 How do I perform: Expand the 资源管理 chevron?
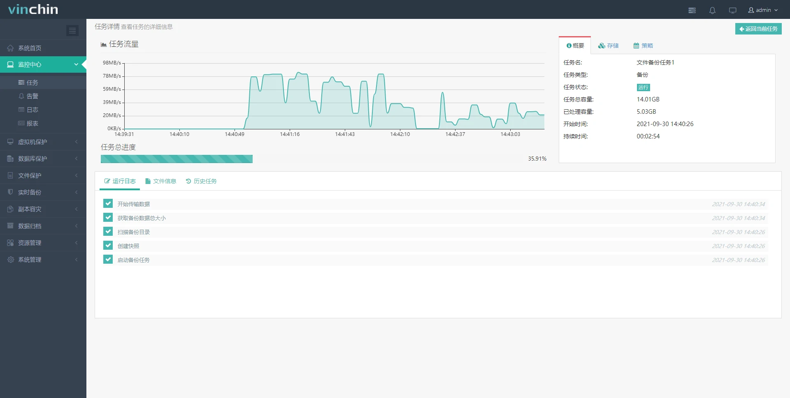(x=76, y=243)
